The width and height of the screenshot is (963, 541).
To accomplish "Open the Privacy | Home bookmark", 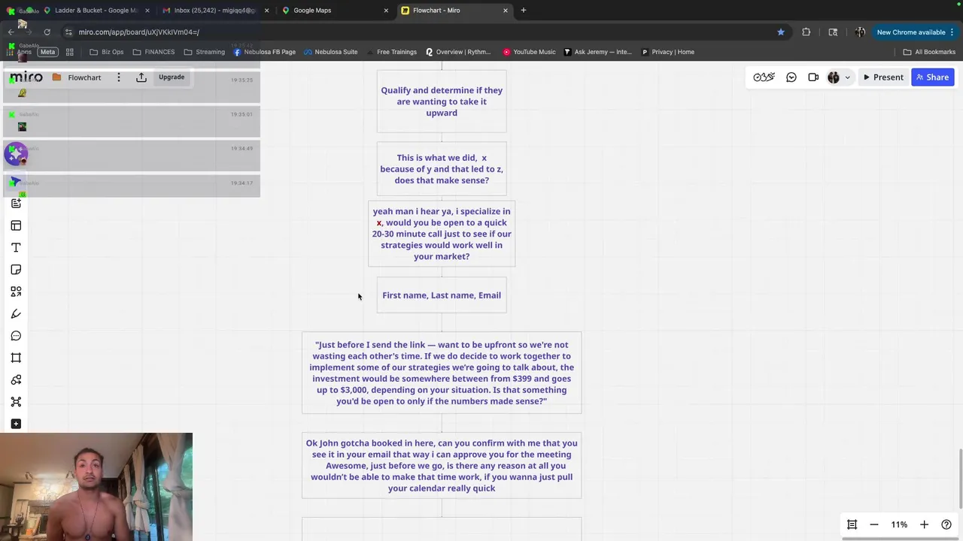I will [667, 52].
